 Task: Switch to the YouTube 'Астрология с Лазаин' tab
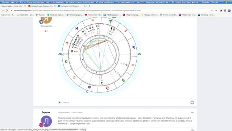pyautogui.click(x=42, y=6)
